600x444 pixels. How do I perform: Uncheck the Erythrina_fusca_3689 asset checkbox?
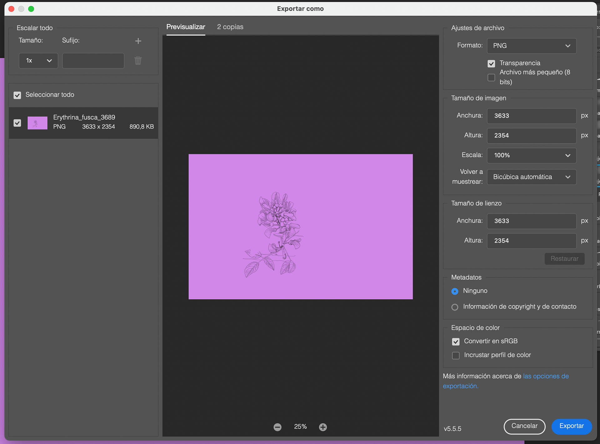point(17,123)
